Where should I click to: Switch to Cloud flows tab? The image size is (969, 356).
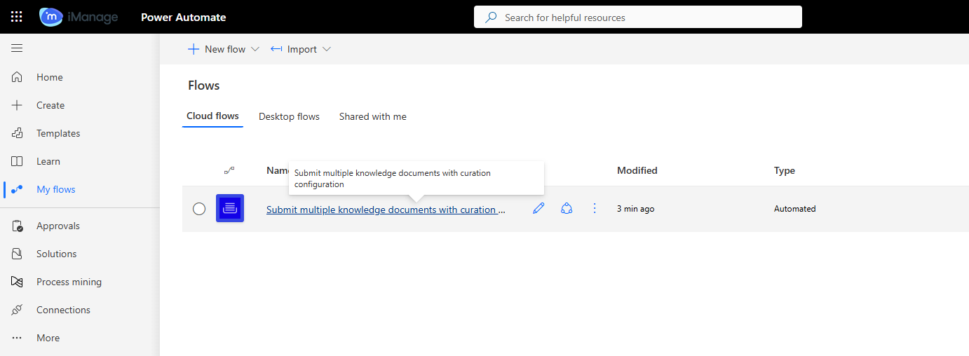pyautogui.click(x=212, y=116)
